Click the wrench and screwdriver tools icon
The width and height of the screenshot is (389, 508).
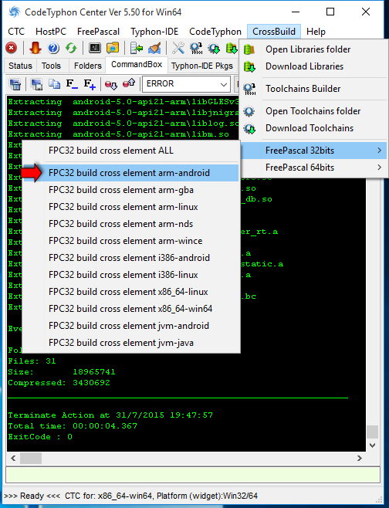point(178,49)
